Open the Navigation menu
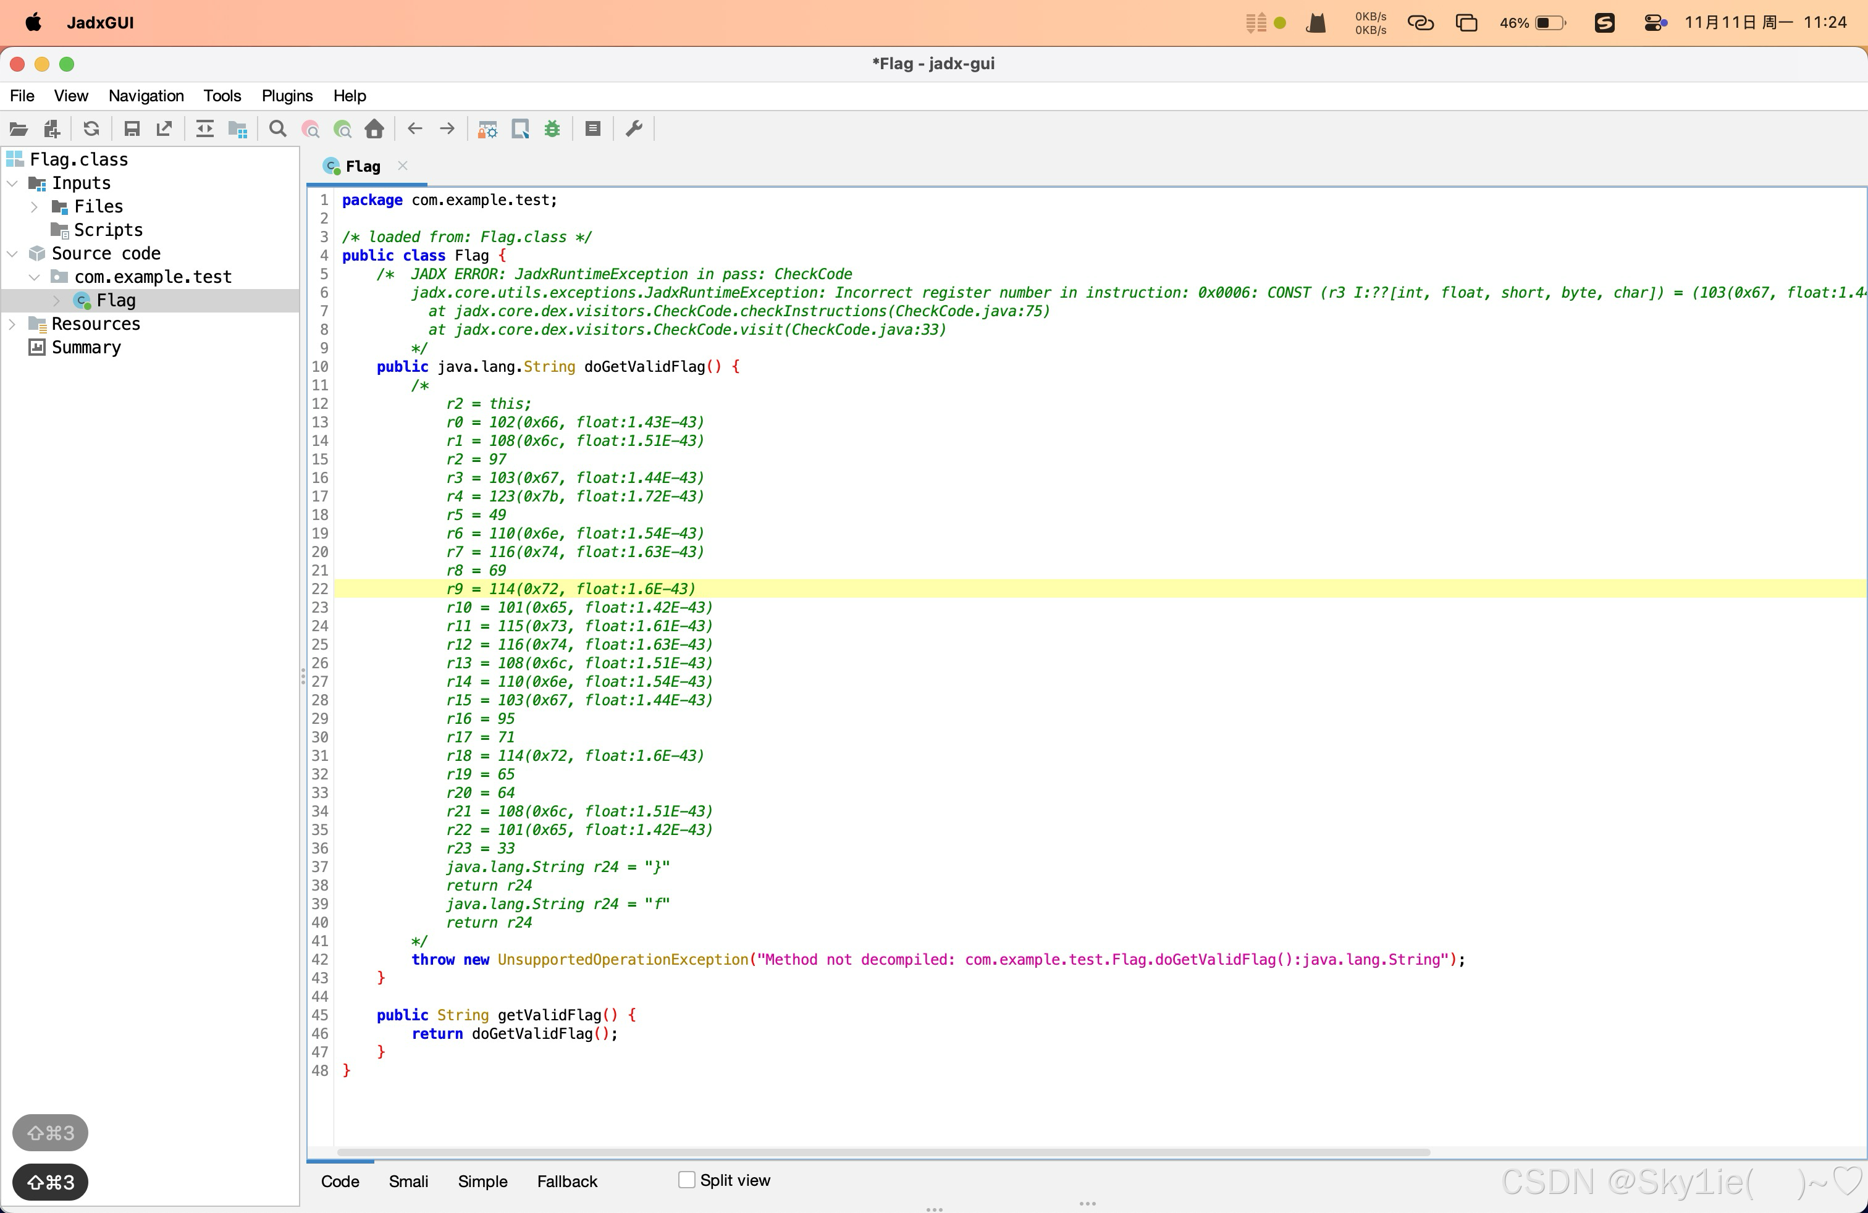 tap(145, 95)
